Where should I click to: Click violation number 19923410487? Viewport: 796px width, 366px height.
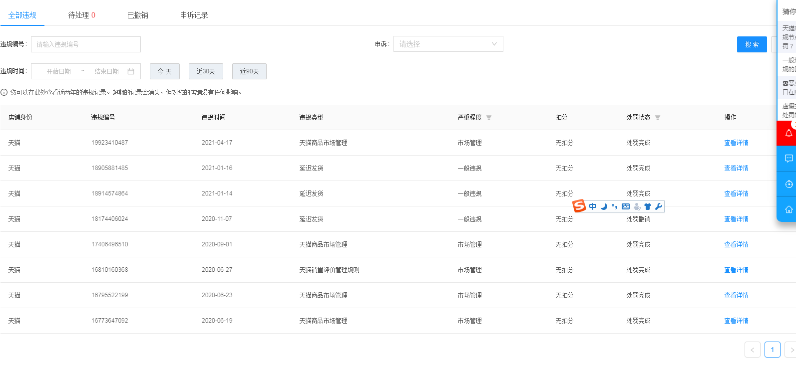[x=110, y=143]
